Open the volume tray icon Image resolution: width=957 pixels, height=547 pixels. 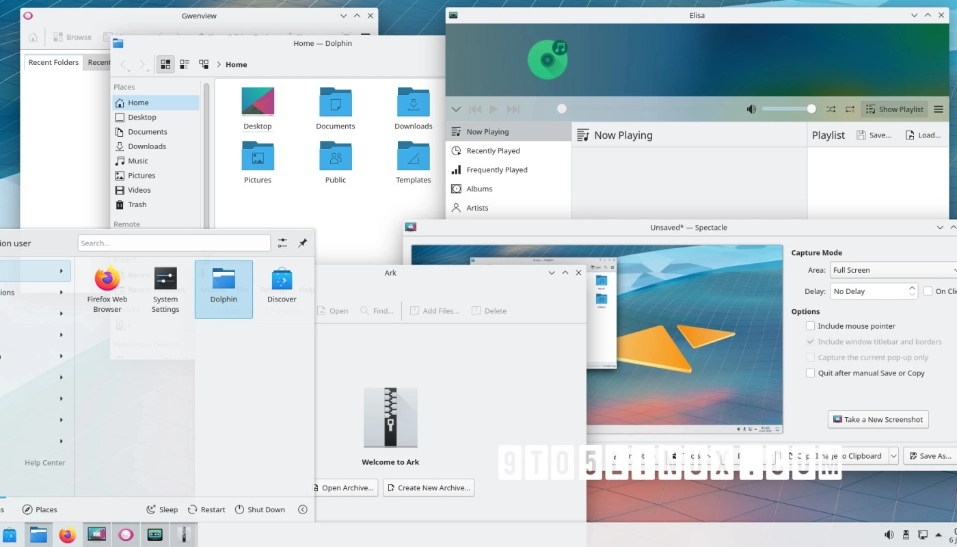coord(889,535)
